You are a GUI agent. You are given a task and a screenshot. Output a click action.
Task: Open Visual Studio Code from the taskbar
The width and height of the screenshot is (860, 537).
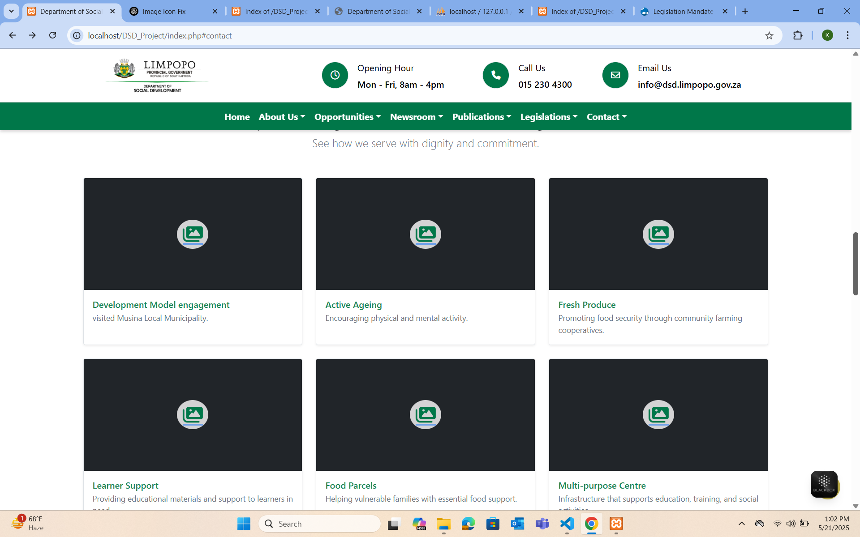click(x=567, y=524)
